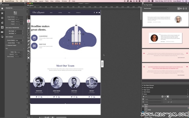189x118 pixels.
Task: Click the Corner Radius input field
Action: coord(18,40)
